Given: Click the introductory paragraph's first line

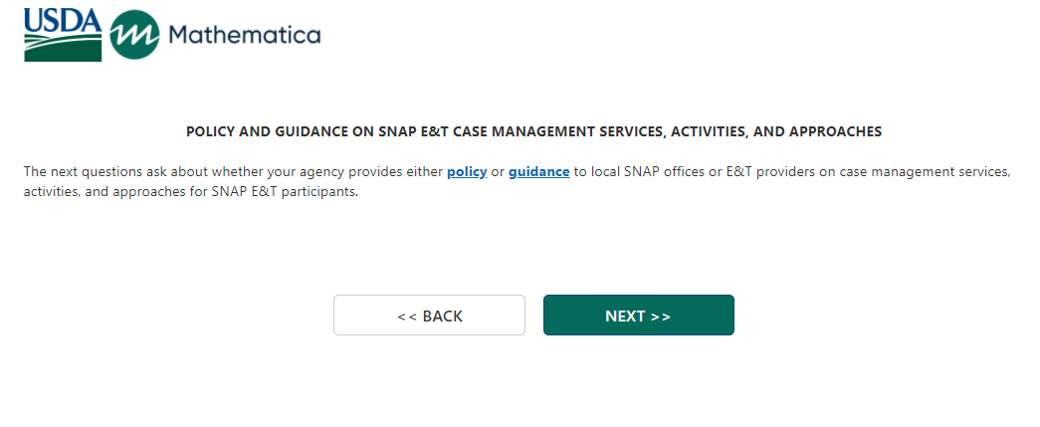Looking at the screenshot, I should pyautogui.click(x=299, y=171).
